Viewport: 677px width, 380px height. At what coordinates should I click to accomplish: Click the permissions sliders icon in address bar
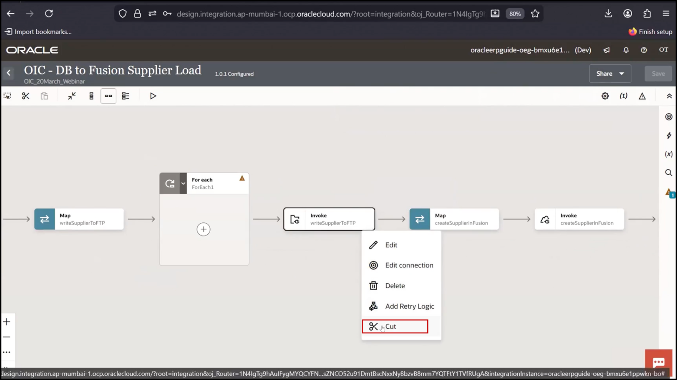point(152,14)
